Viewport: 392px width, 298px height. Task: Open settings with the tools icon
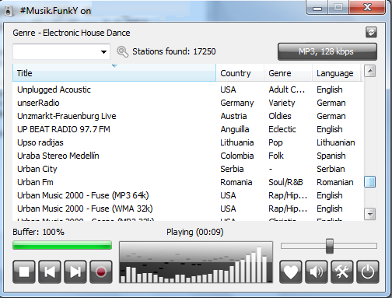pyautogui.click(x=342, y=272)
